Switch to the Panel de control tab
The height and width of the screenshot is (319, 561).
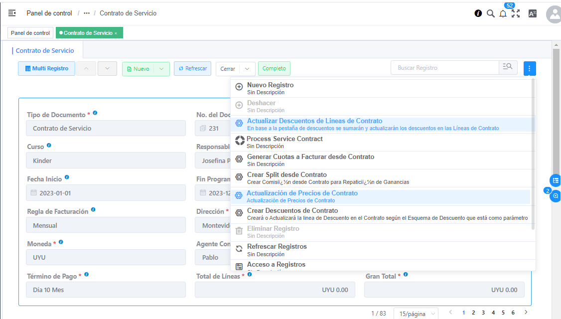30,33
